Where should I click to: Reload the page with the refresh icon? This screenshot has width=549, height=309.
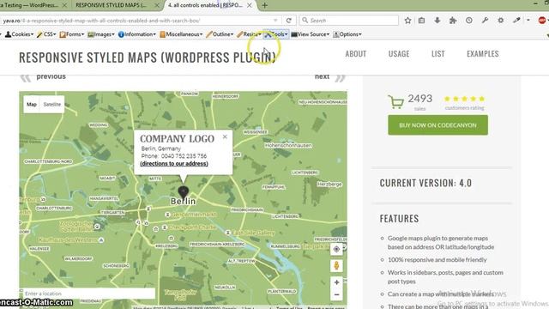click(289, 21)
